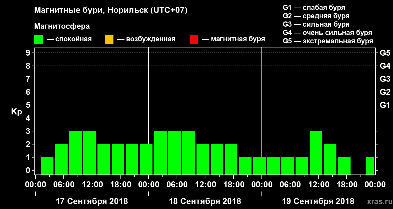
Task: Click the tallest bar on 19 September
Action: [x=316, y=153]
